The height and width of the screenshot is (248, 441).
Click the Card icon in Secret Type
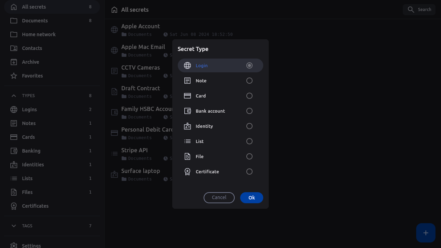point(187,96)
